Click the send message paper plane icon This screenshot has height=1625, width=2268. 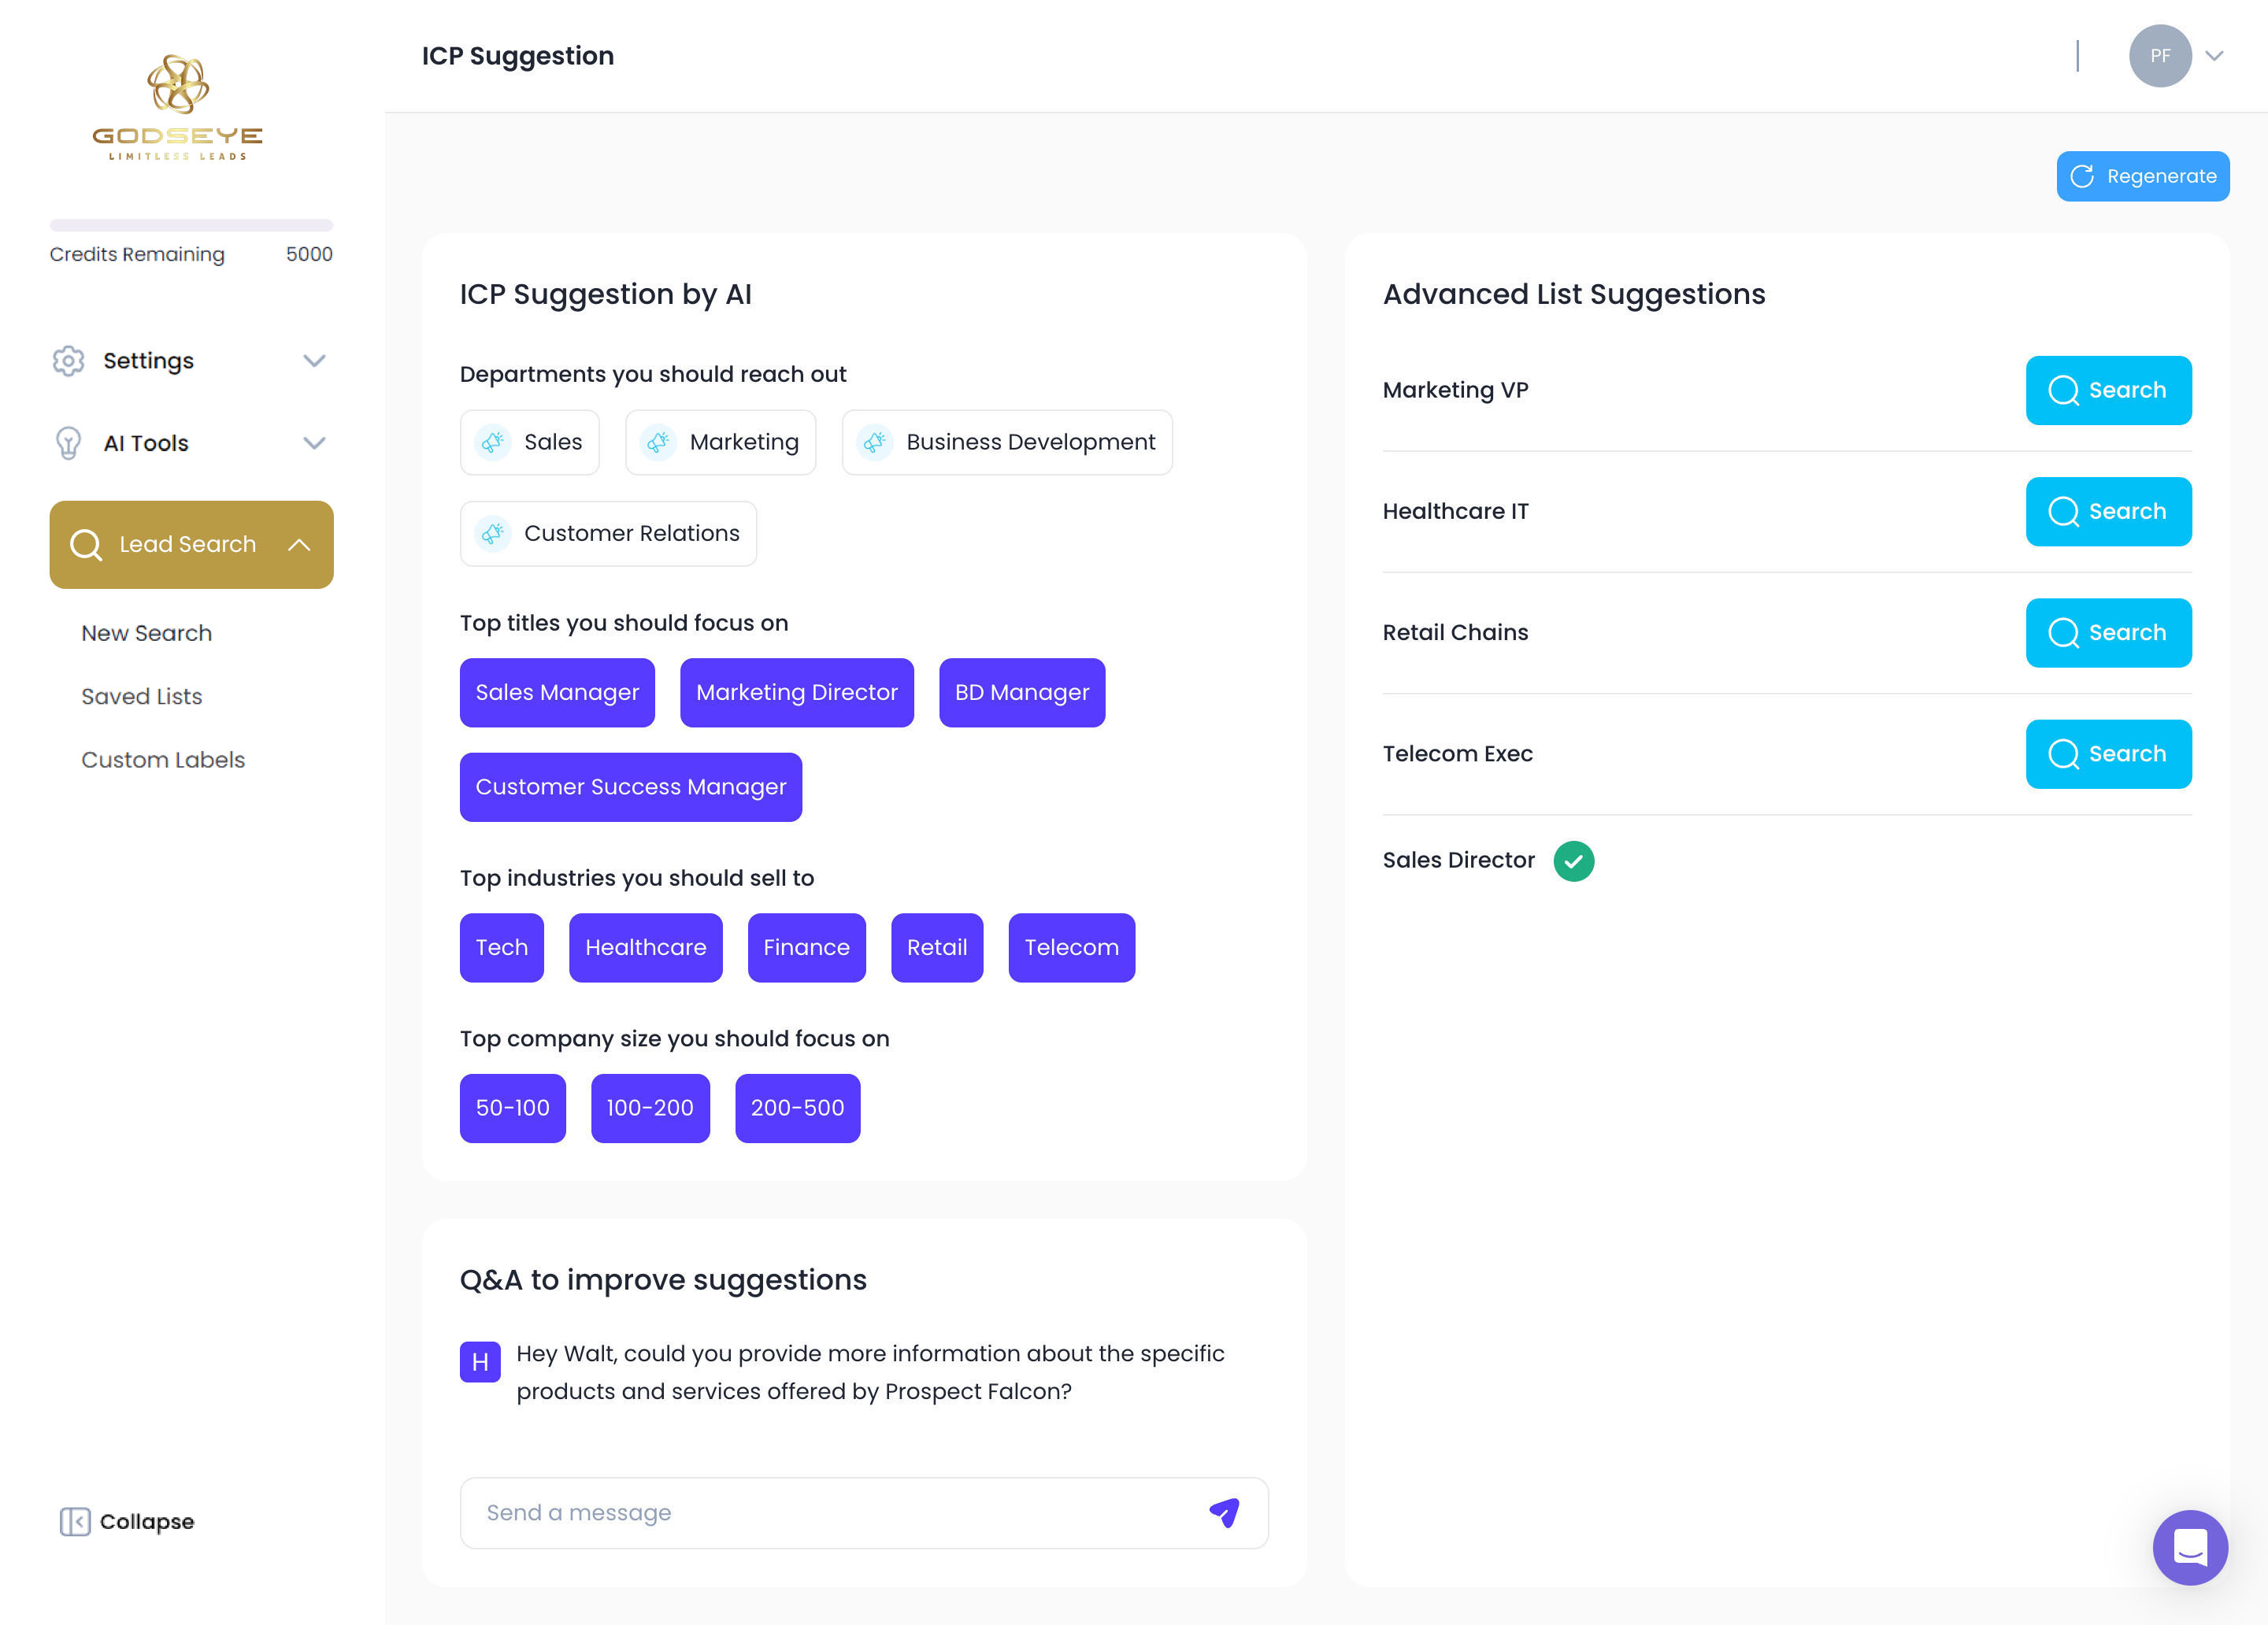pyautogui.click(x=1224, y=1512)
